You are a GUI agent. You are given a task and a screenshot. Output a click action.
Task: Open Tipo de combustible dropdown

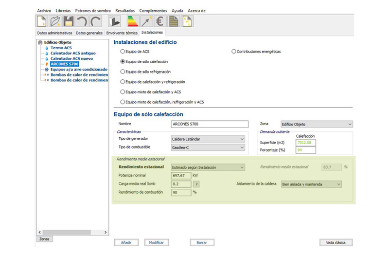(208, 147)
